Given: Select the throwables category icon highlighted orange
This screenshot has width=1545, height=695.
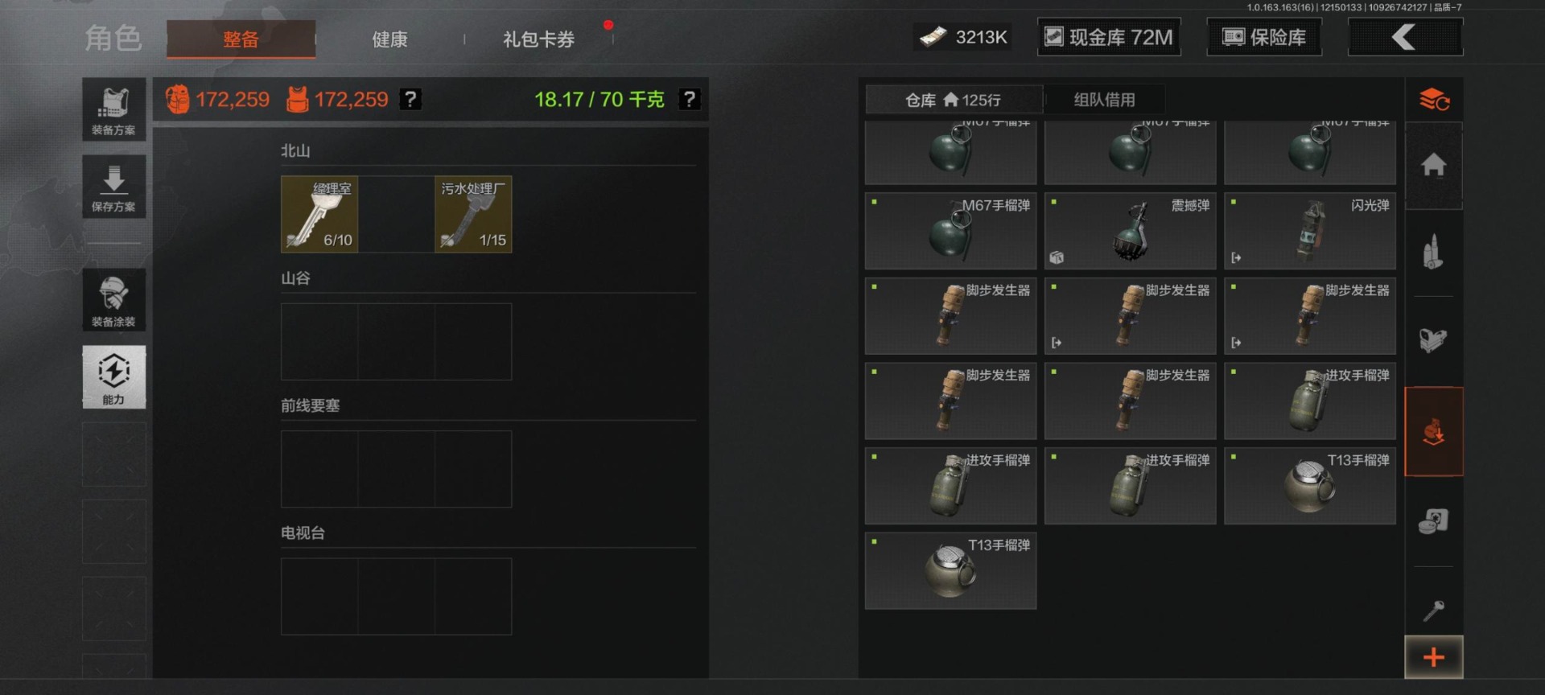Looking at the screenshot, I should (1434, 432).
